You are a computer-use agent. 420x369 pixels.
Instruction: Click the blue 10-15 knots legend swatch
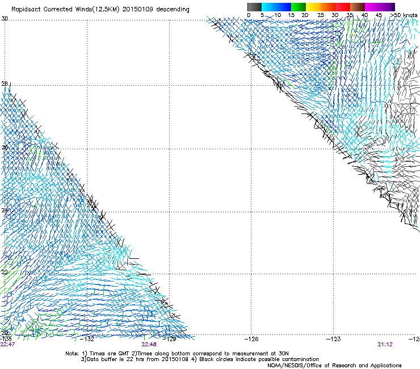pos(284,7)
